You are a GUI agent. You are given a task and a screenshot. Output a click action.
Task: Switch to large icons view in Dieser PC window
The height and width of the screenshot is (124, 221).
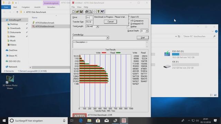[x=215, y=95]
